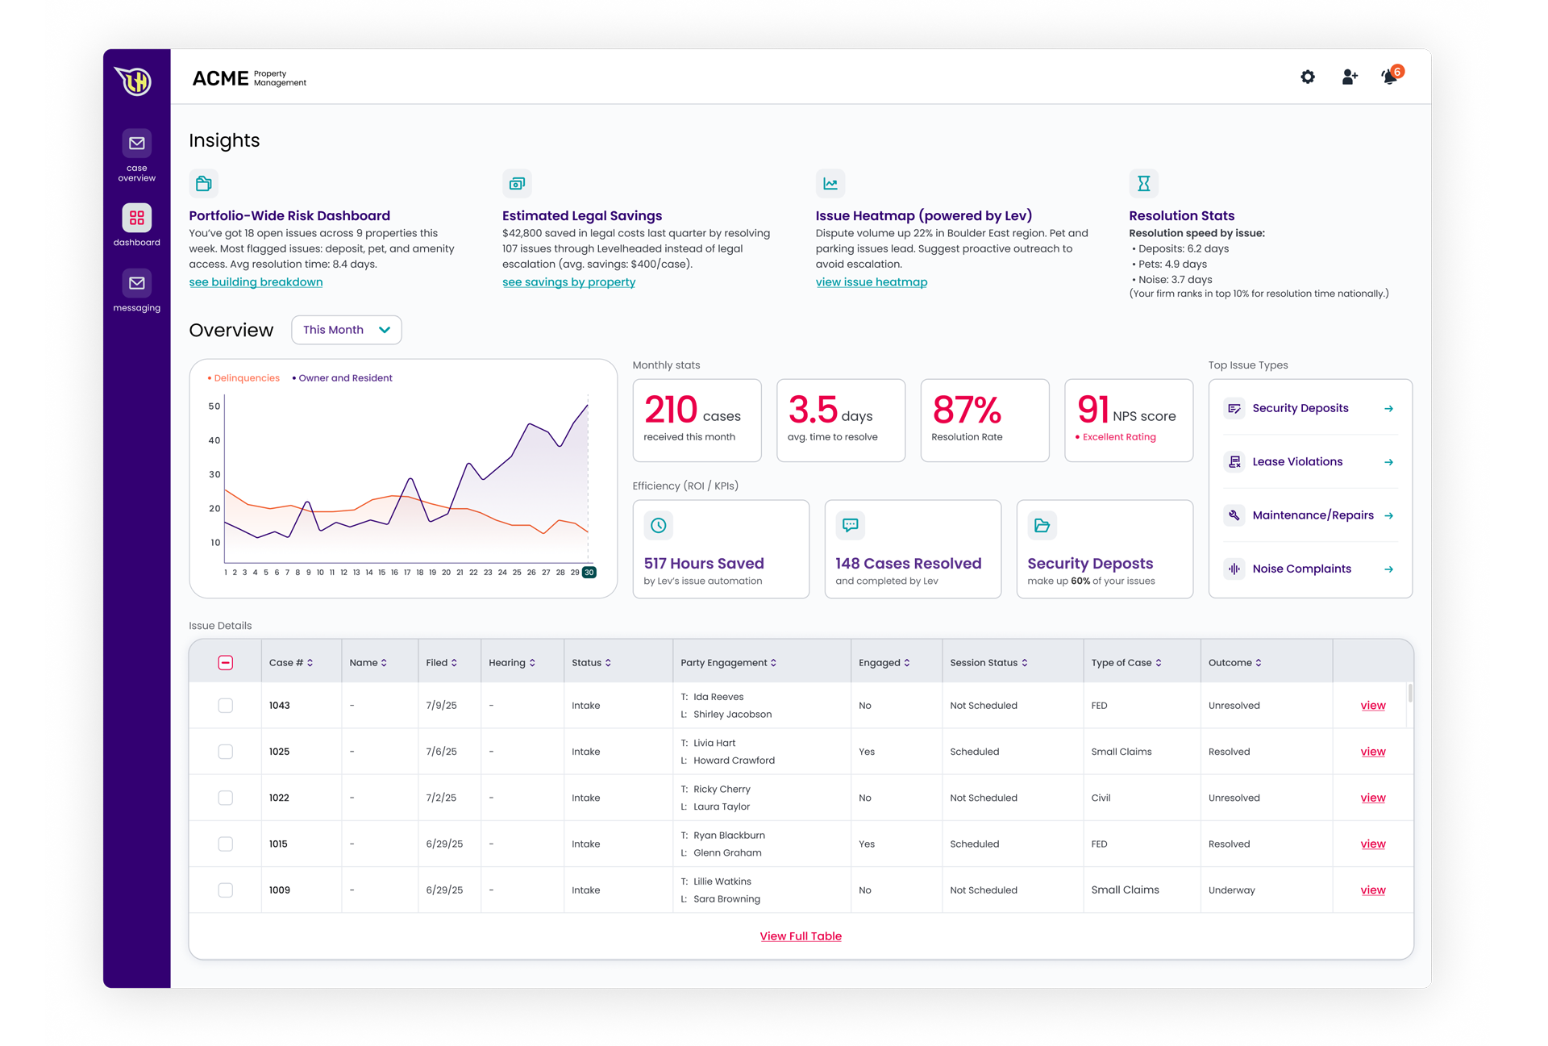Go to case overview in sidebar

point(136,155)
